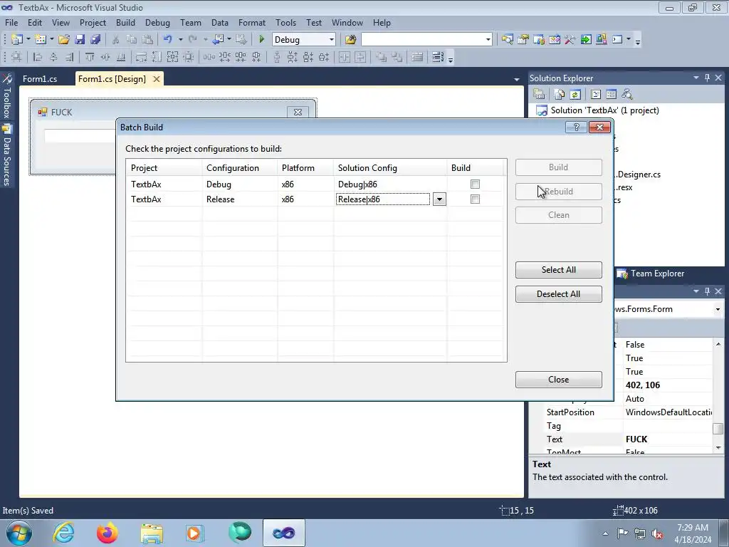Click the volume icon in system tray
729x547 pixels.
[x=657, y=533]
